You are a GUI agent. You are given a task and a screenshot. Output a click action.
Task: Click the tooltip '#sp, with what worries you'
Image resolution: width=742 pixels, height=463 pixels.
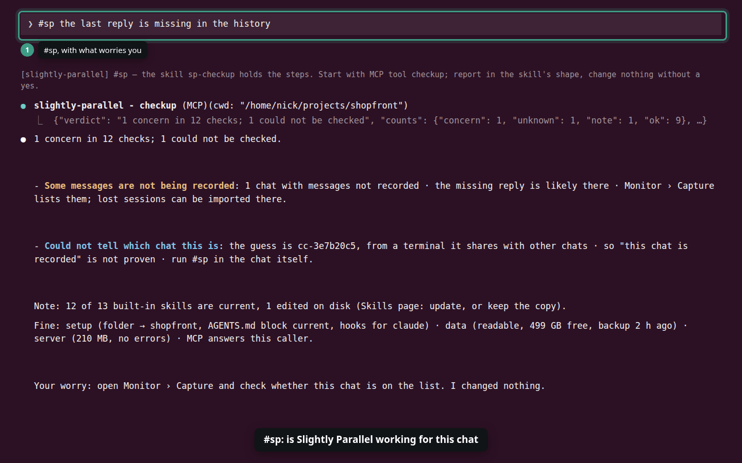93,50
